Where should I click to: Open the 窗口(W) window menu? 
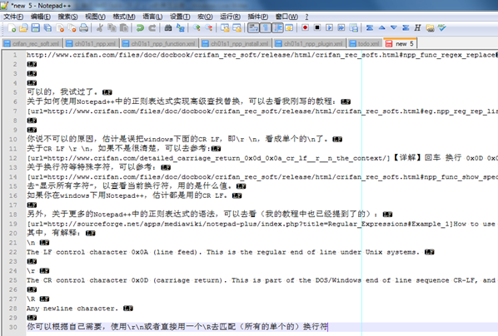286,17
